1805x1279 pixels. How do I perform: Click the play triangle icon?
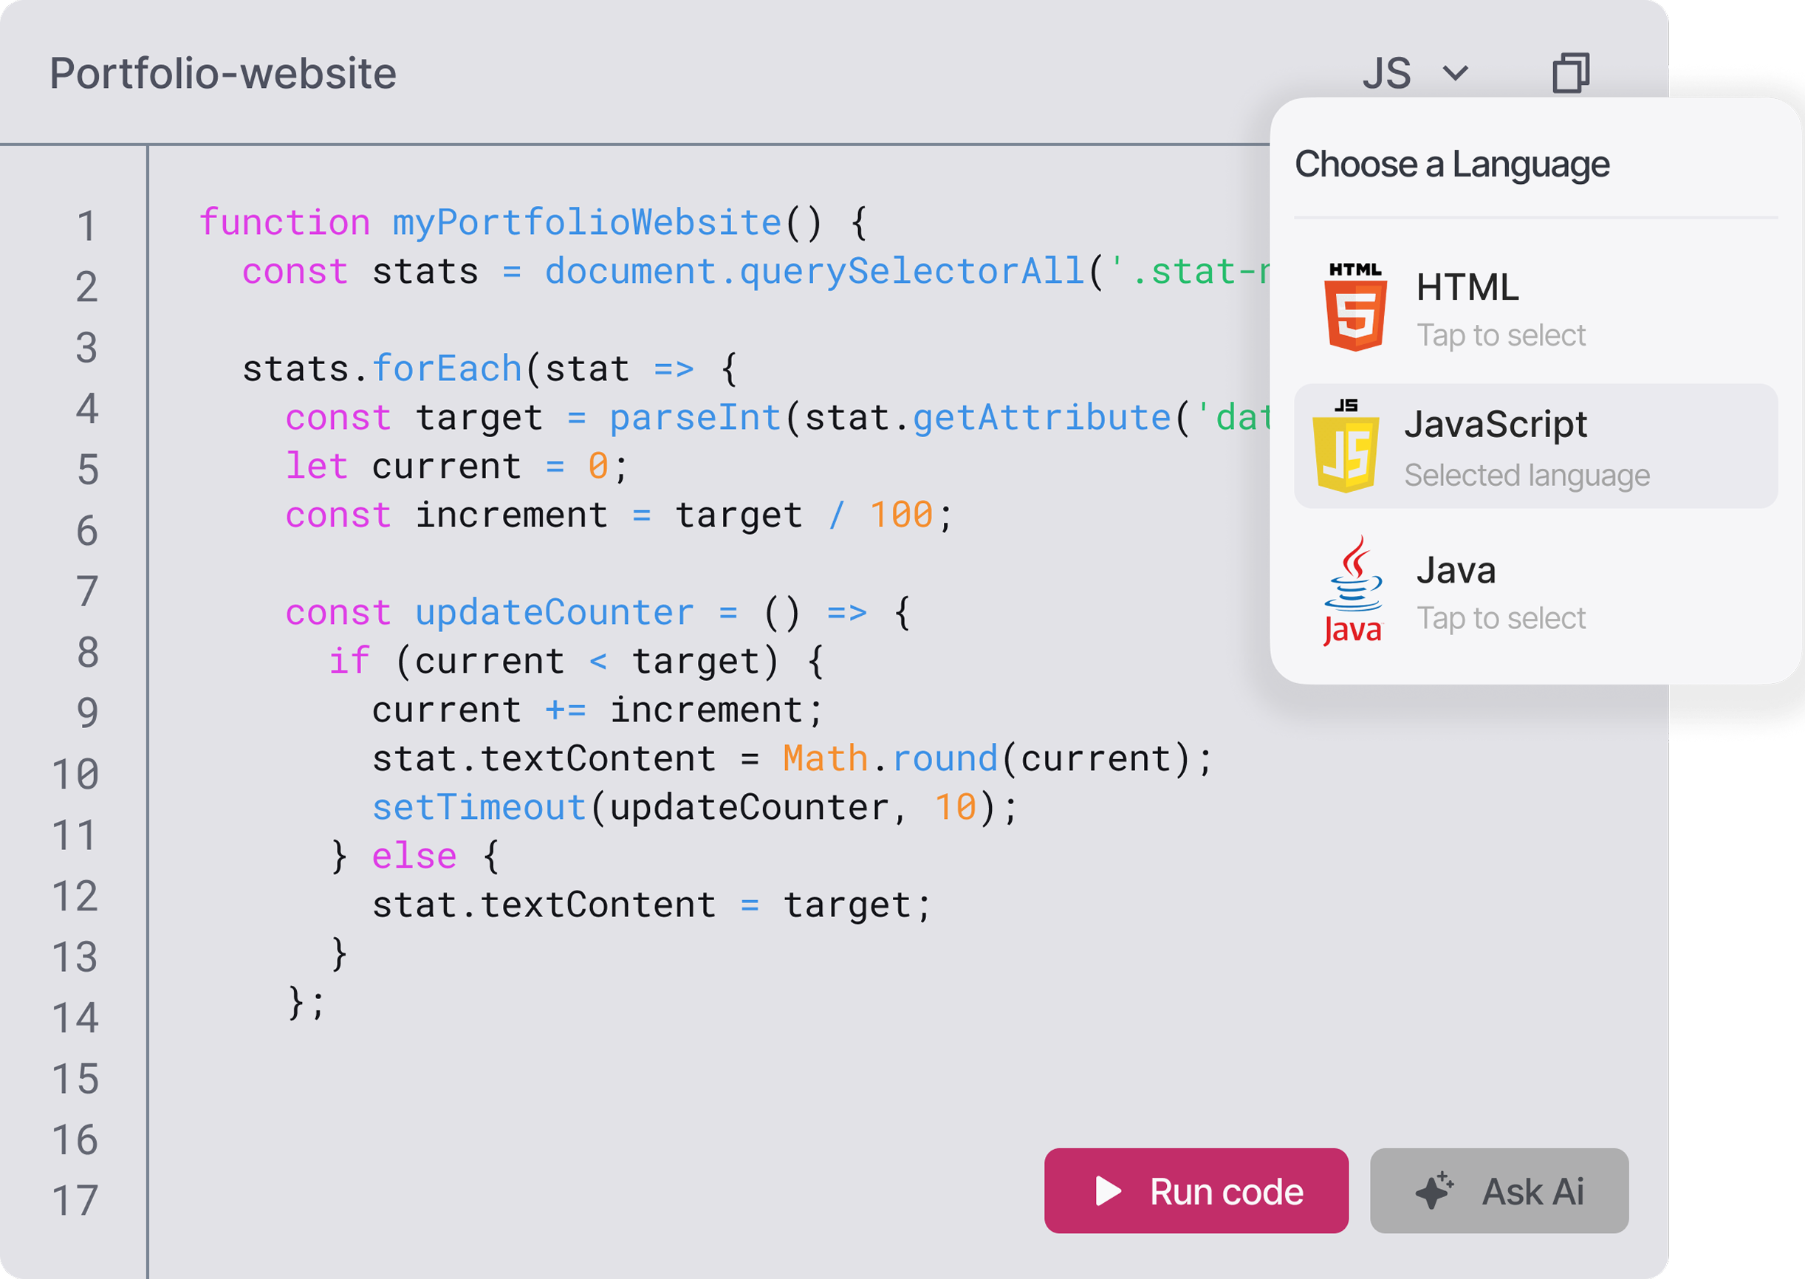1108,1191
